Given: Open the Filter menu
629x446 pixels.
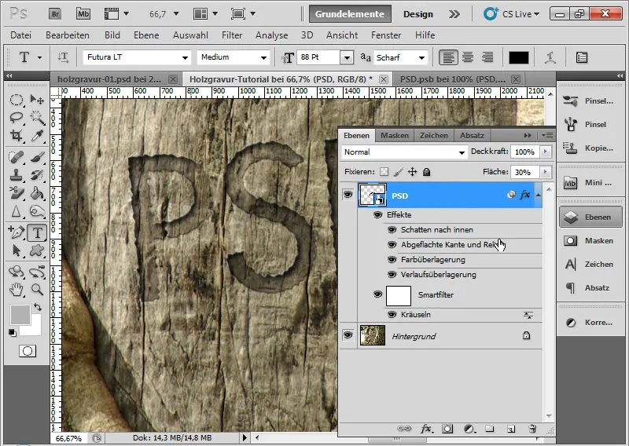Looking at the screenshot, I should (232, 35).
